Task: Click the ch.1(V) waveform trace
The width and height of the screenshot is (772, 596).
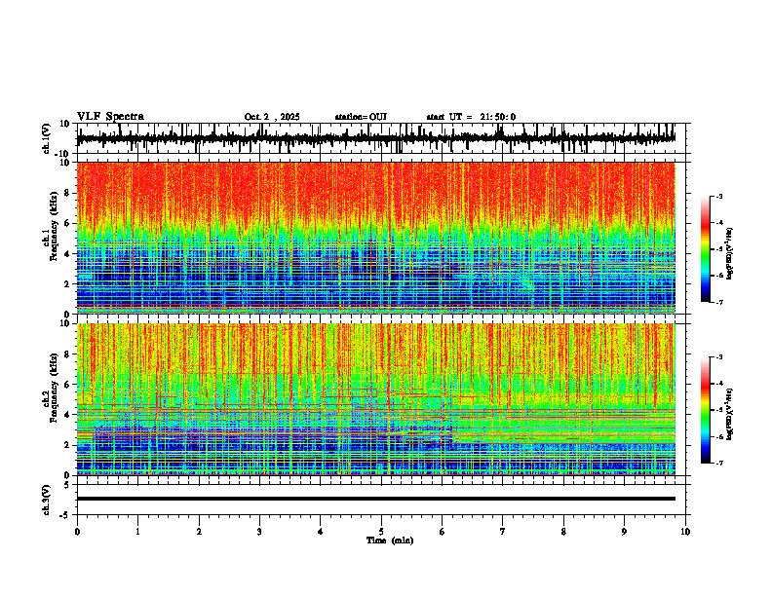Action: 375,138
